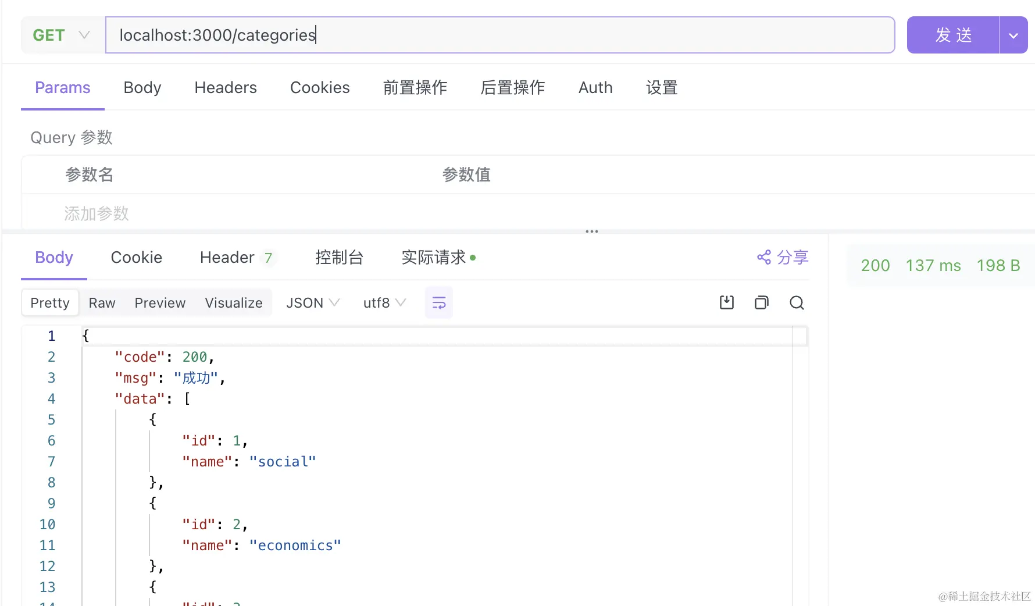Select the Raw response view
Viewport: 1035px width, 606px height.
pyautogui.click(x=102, y=303)
